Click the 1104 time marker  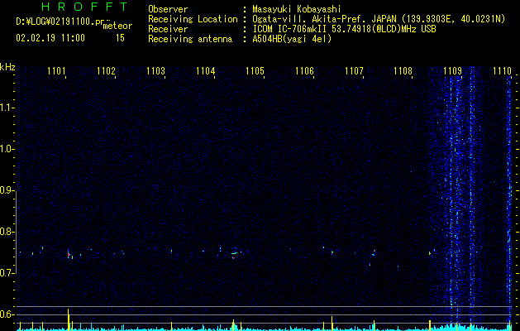point(206,70)
